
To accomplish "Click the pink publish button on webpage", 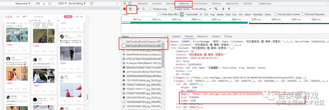I will (x=68, y=17).
